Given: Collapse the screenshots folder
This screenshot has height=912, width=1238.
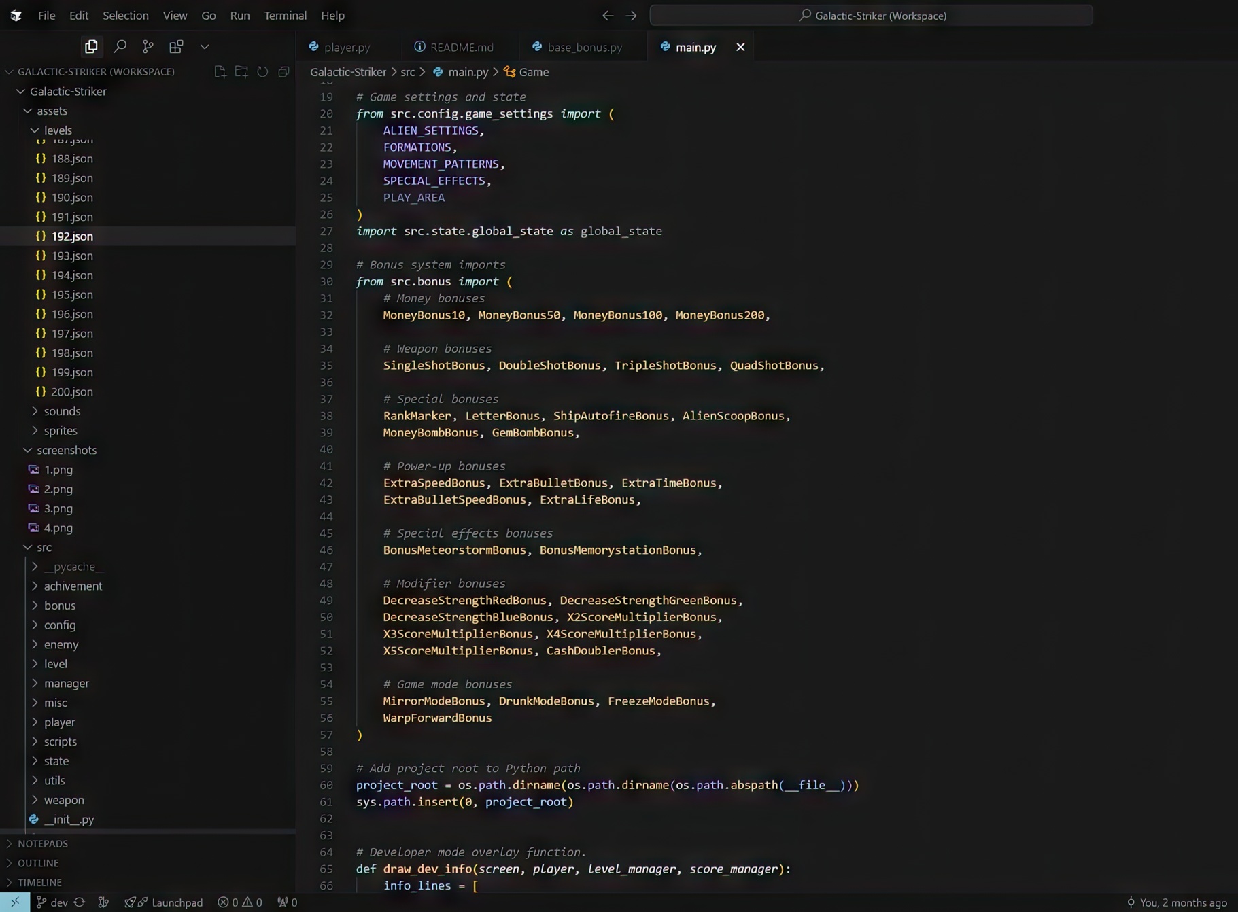Looking at the screenshot, I should (x=66, y=450).
